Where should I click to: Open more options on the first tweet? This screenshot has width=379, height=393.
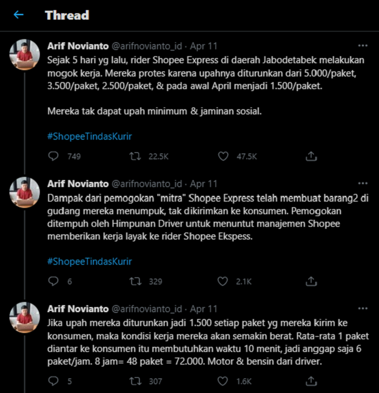363,45
